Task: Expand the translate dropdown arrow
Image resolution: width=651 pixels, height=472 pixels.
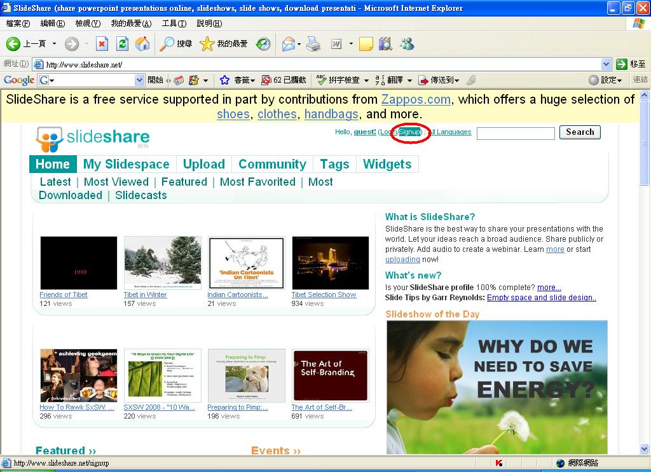Action: [x=409, y=80]
